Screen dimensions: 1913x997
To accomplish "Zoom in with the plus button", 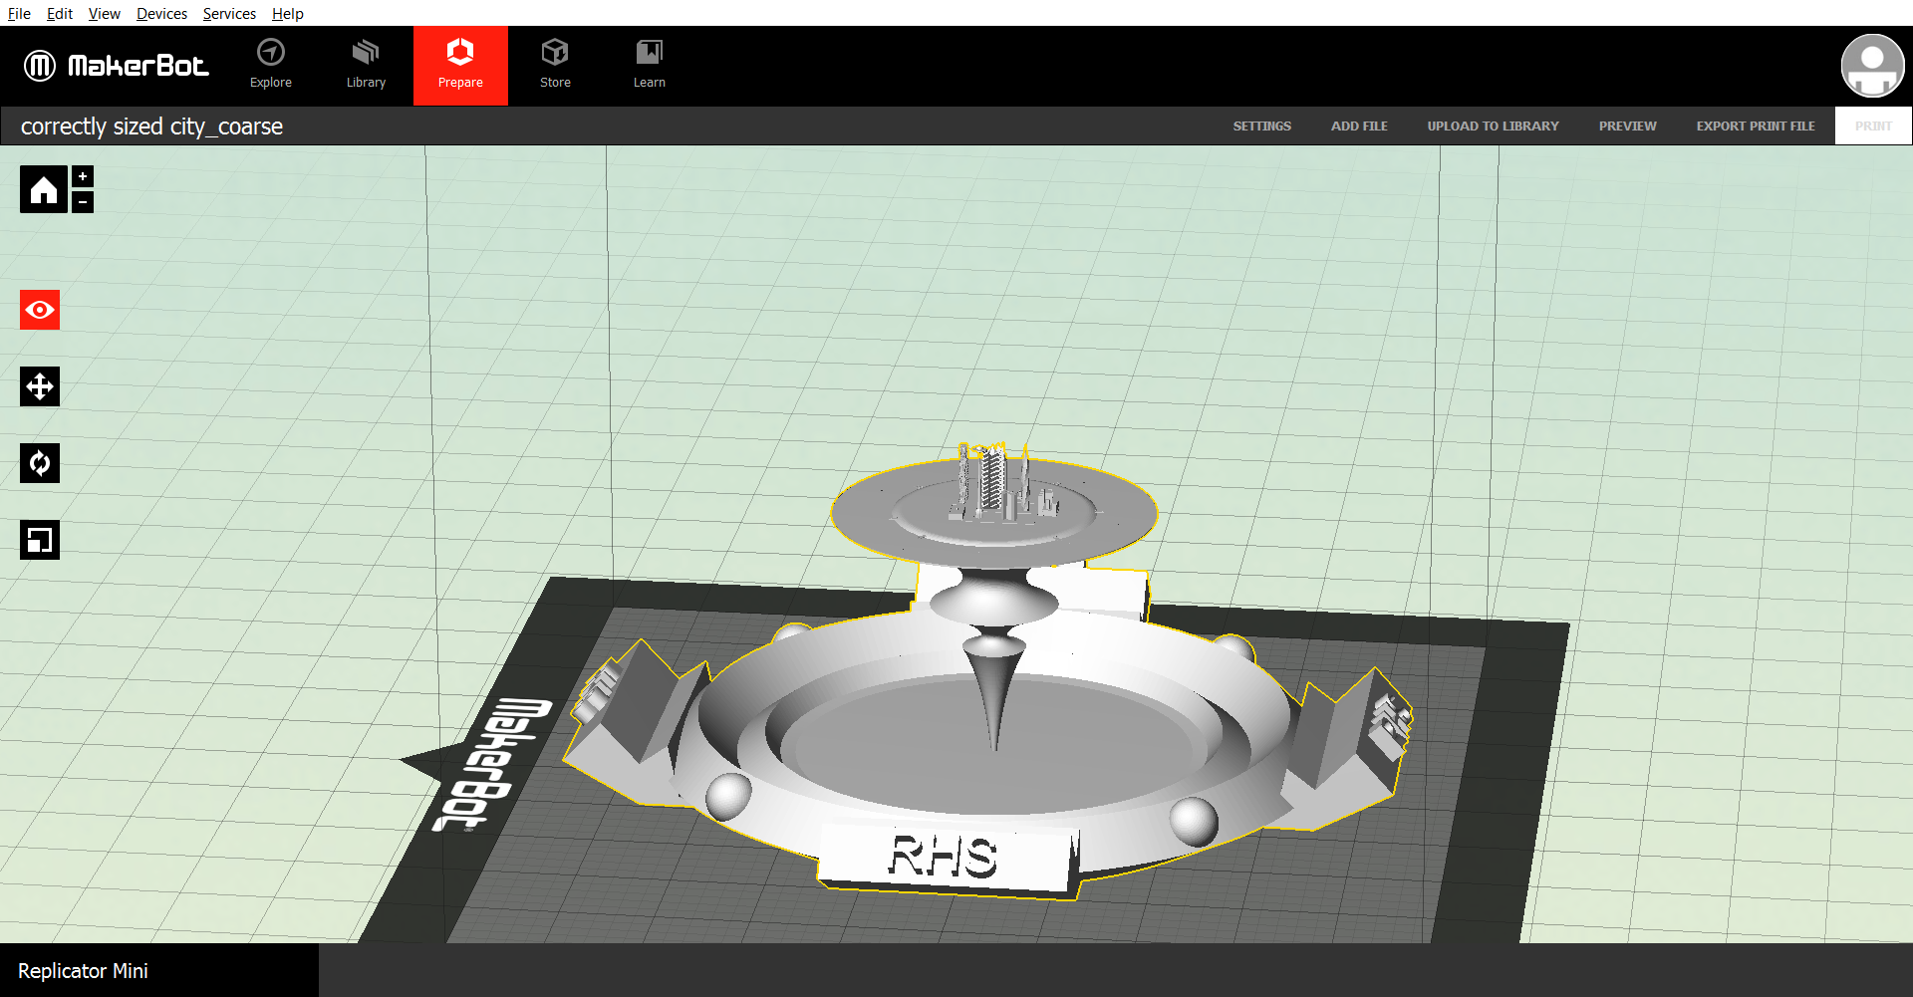I will [83, 176].
